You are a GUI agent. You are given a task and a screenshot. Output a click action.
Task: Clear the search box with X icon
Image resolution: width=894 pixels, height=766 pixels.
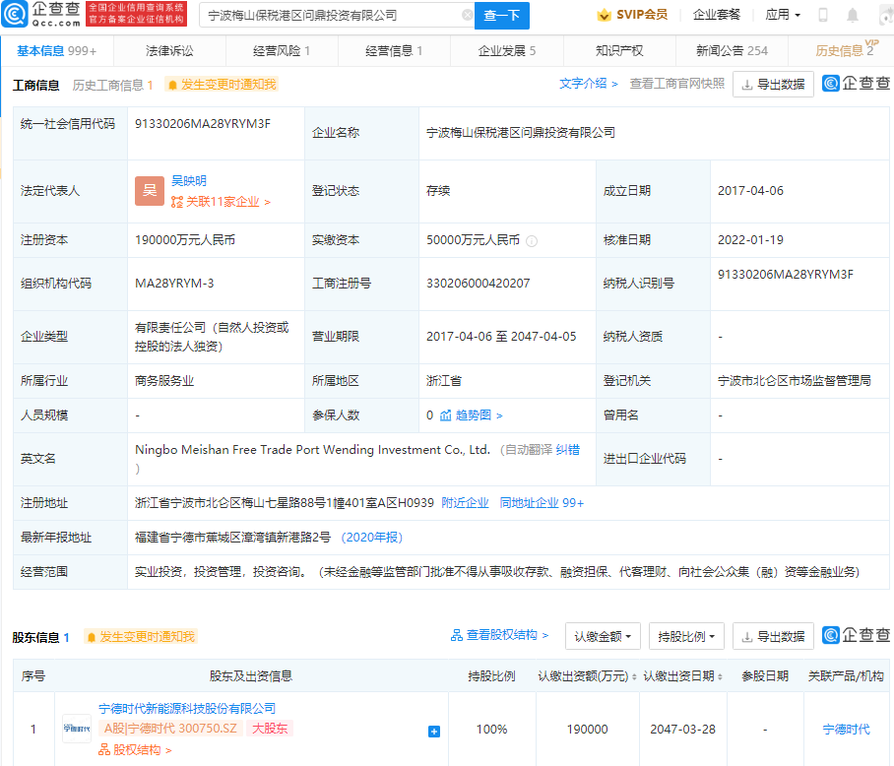point(467,15)
